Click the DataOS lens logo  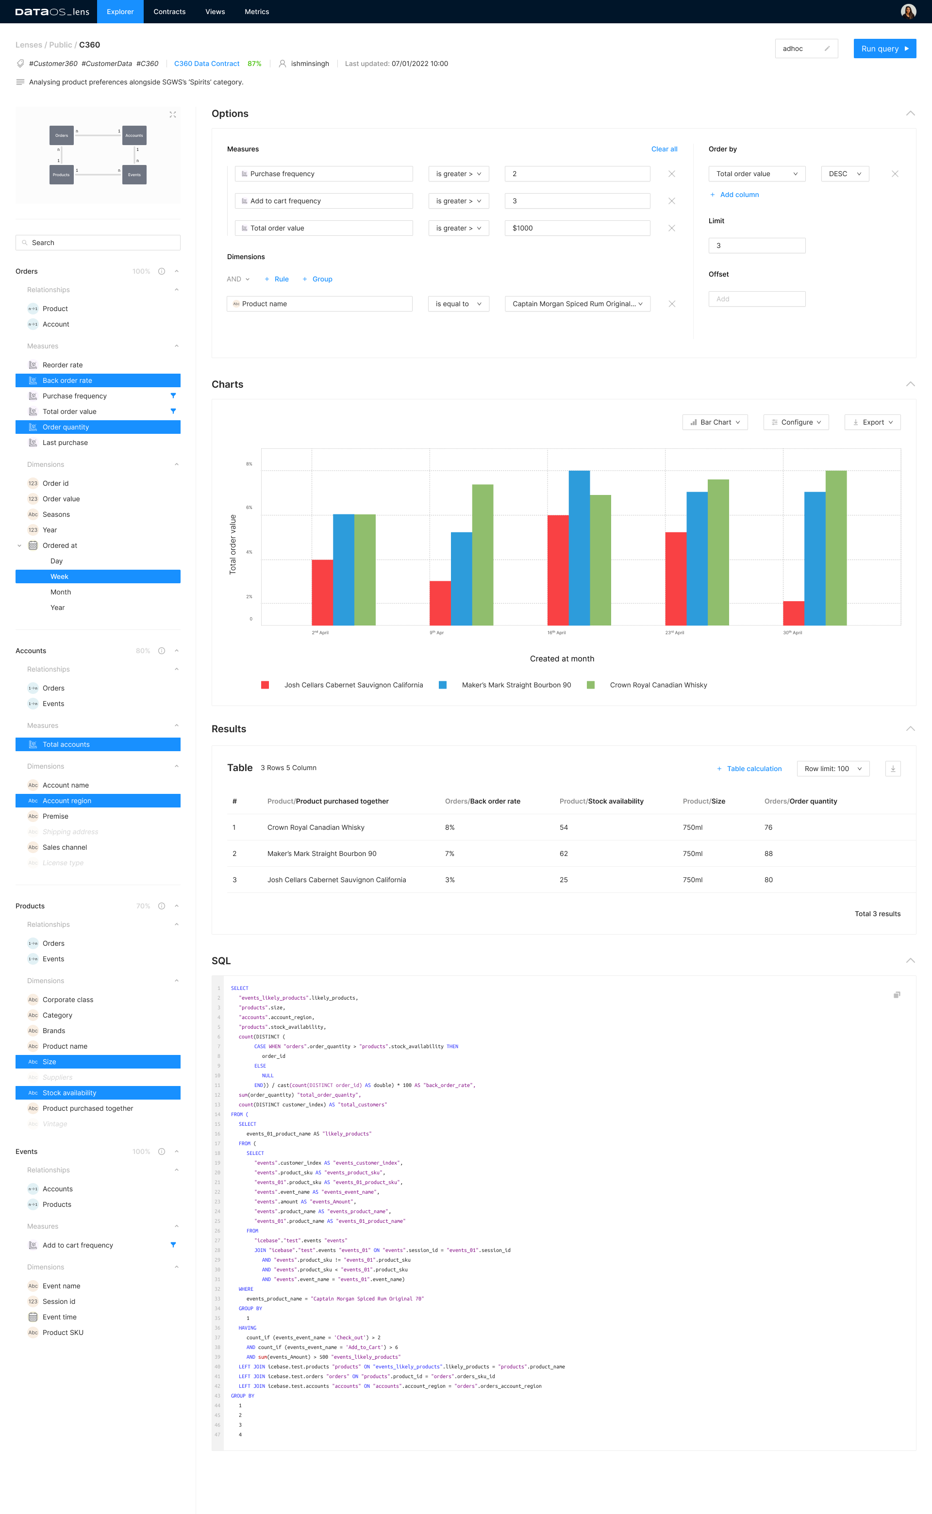click(52, 12)
